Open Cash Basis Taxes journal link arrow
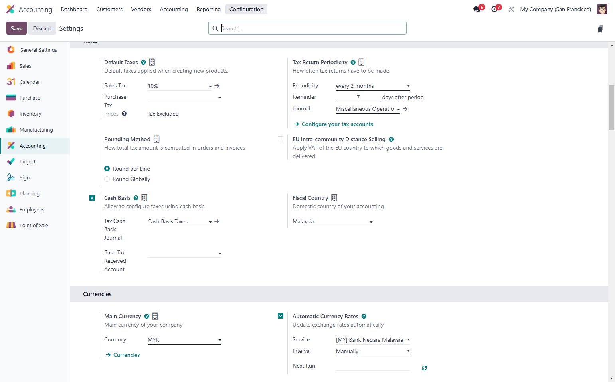This screenshot has height=382, width=615. point(217,221)
